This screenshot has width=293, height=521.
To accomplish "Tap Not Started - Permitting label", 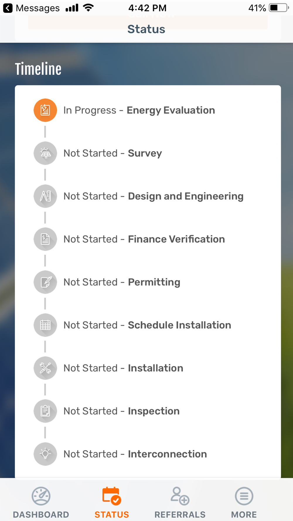I will coord(122,282).
